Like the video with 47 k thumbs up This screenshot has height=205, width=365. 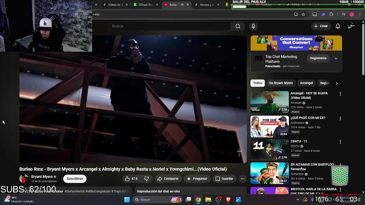point(131,179)
